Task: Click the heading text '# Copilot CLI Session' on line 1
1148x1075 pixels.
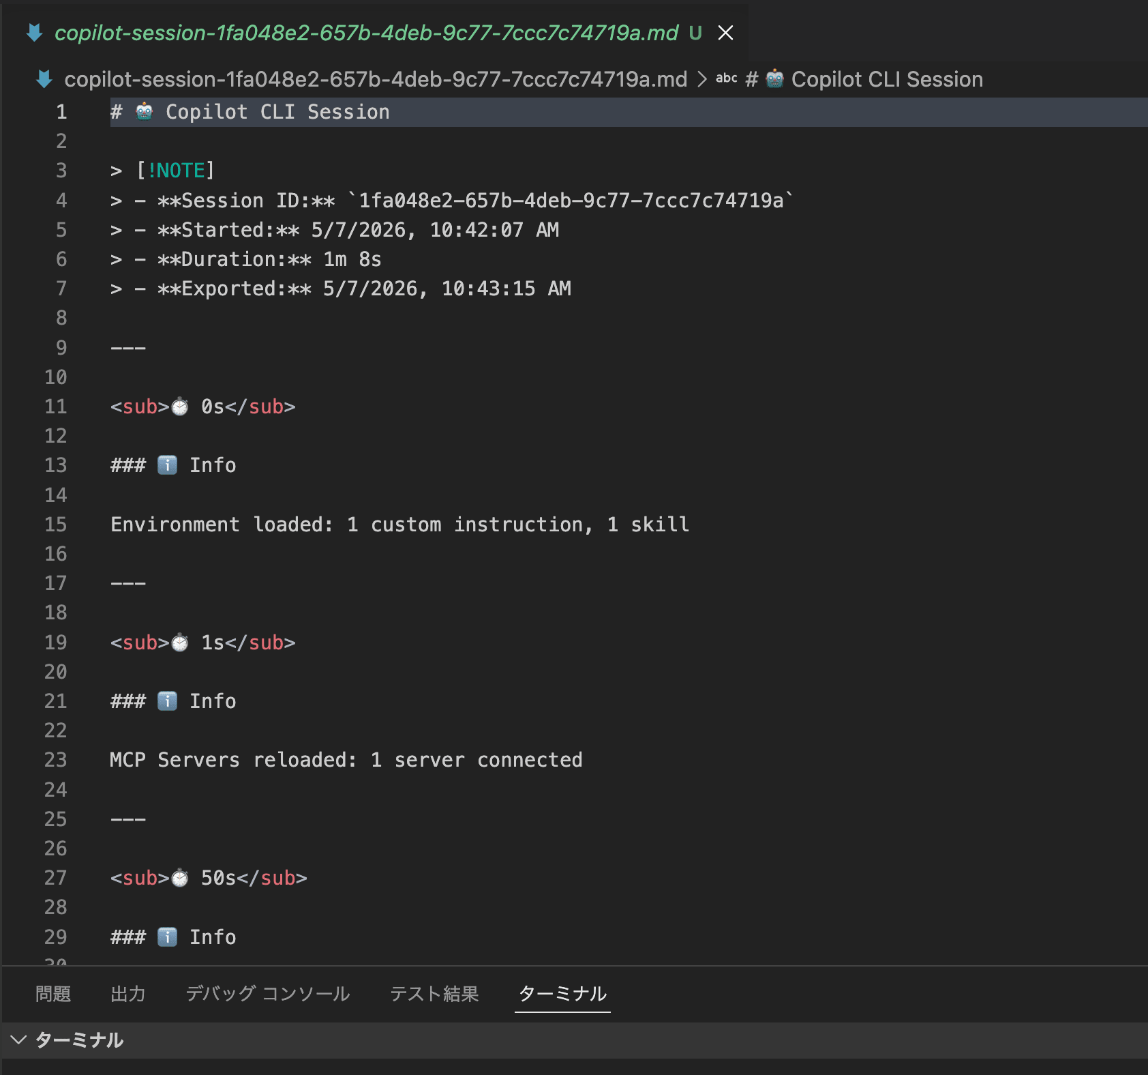Action: 250,112
